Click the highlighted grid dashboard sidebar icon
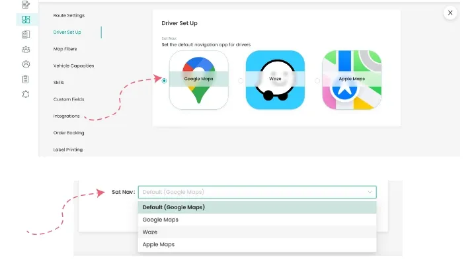The width and height of the screenshot is (476, 268). (26, 19)
